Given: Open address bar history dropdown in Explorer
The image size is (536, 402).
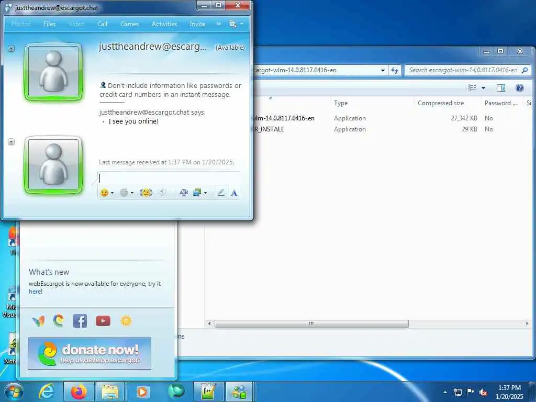Looking at the screenshot, I should [383, 71].
